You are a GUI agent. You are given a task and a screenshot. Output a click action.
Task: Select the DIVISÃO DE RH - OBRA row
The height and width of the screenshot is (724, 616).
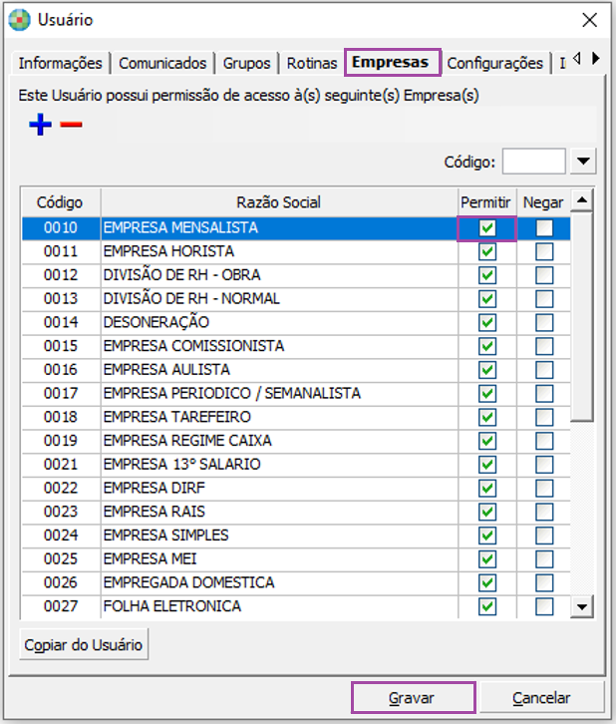pos(296,275)
